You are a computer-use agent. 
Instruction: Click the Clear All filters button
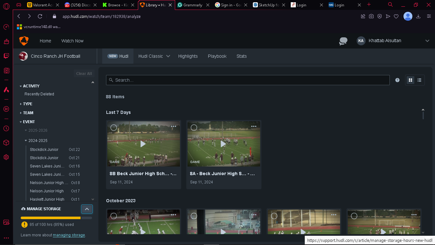point(84,74)
